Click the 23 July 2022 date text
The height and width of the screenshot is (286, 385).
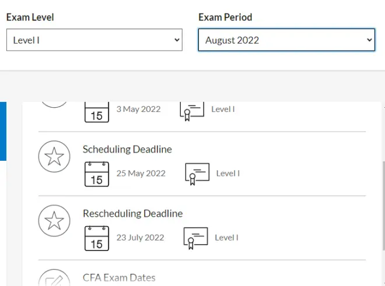(140, 238)
